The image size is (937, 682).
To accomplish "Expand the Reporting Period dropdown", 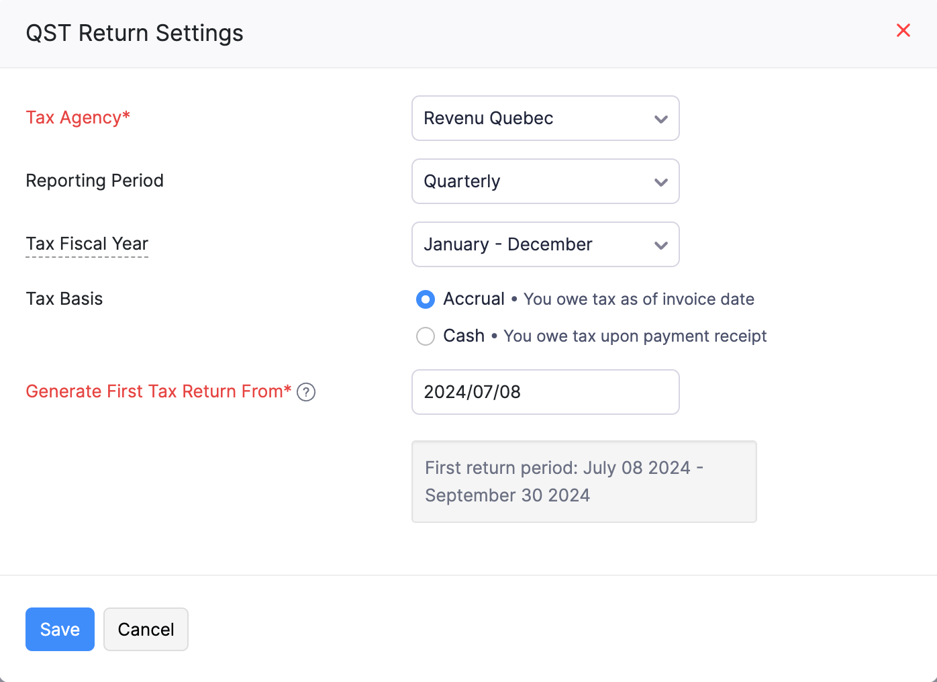I will [544, 181].
